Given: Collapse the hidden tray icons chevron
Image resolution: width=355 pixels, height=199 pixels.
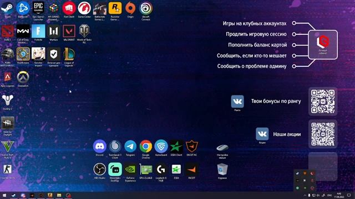Looking at the screenshot, I should coord(305,195).
